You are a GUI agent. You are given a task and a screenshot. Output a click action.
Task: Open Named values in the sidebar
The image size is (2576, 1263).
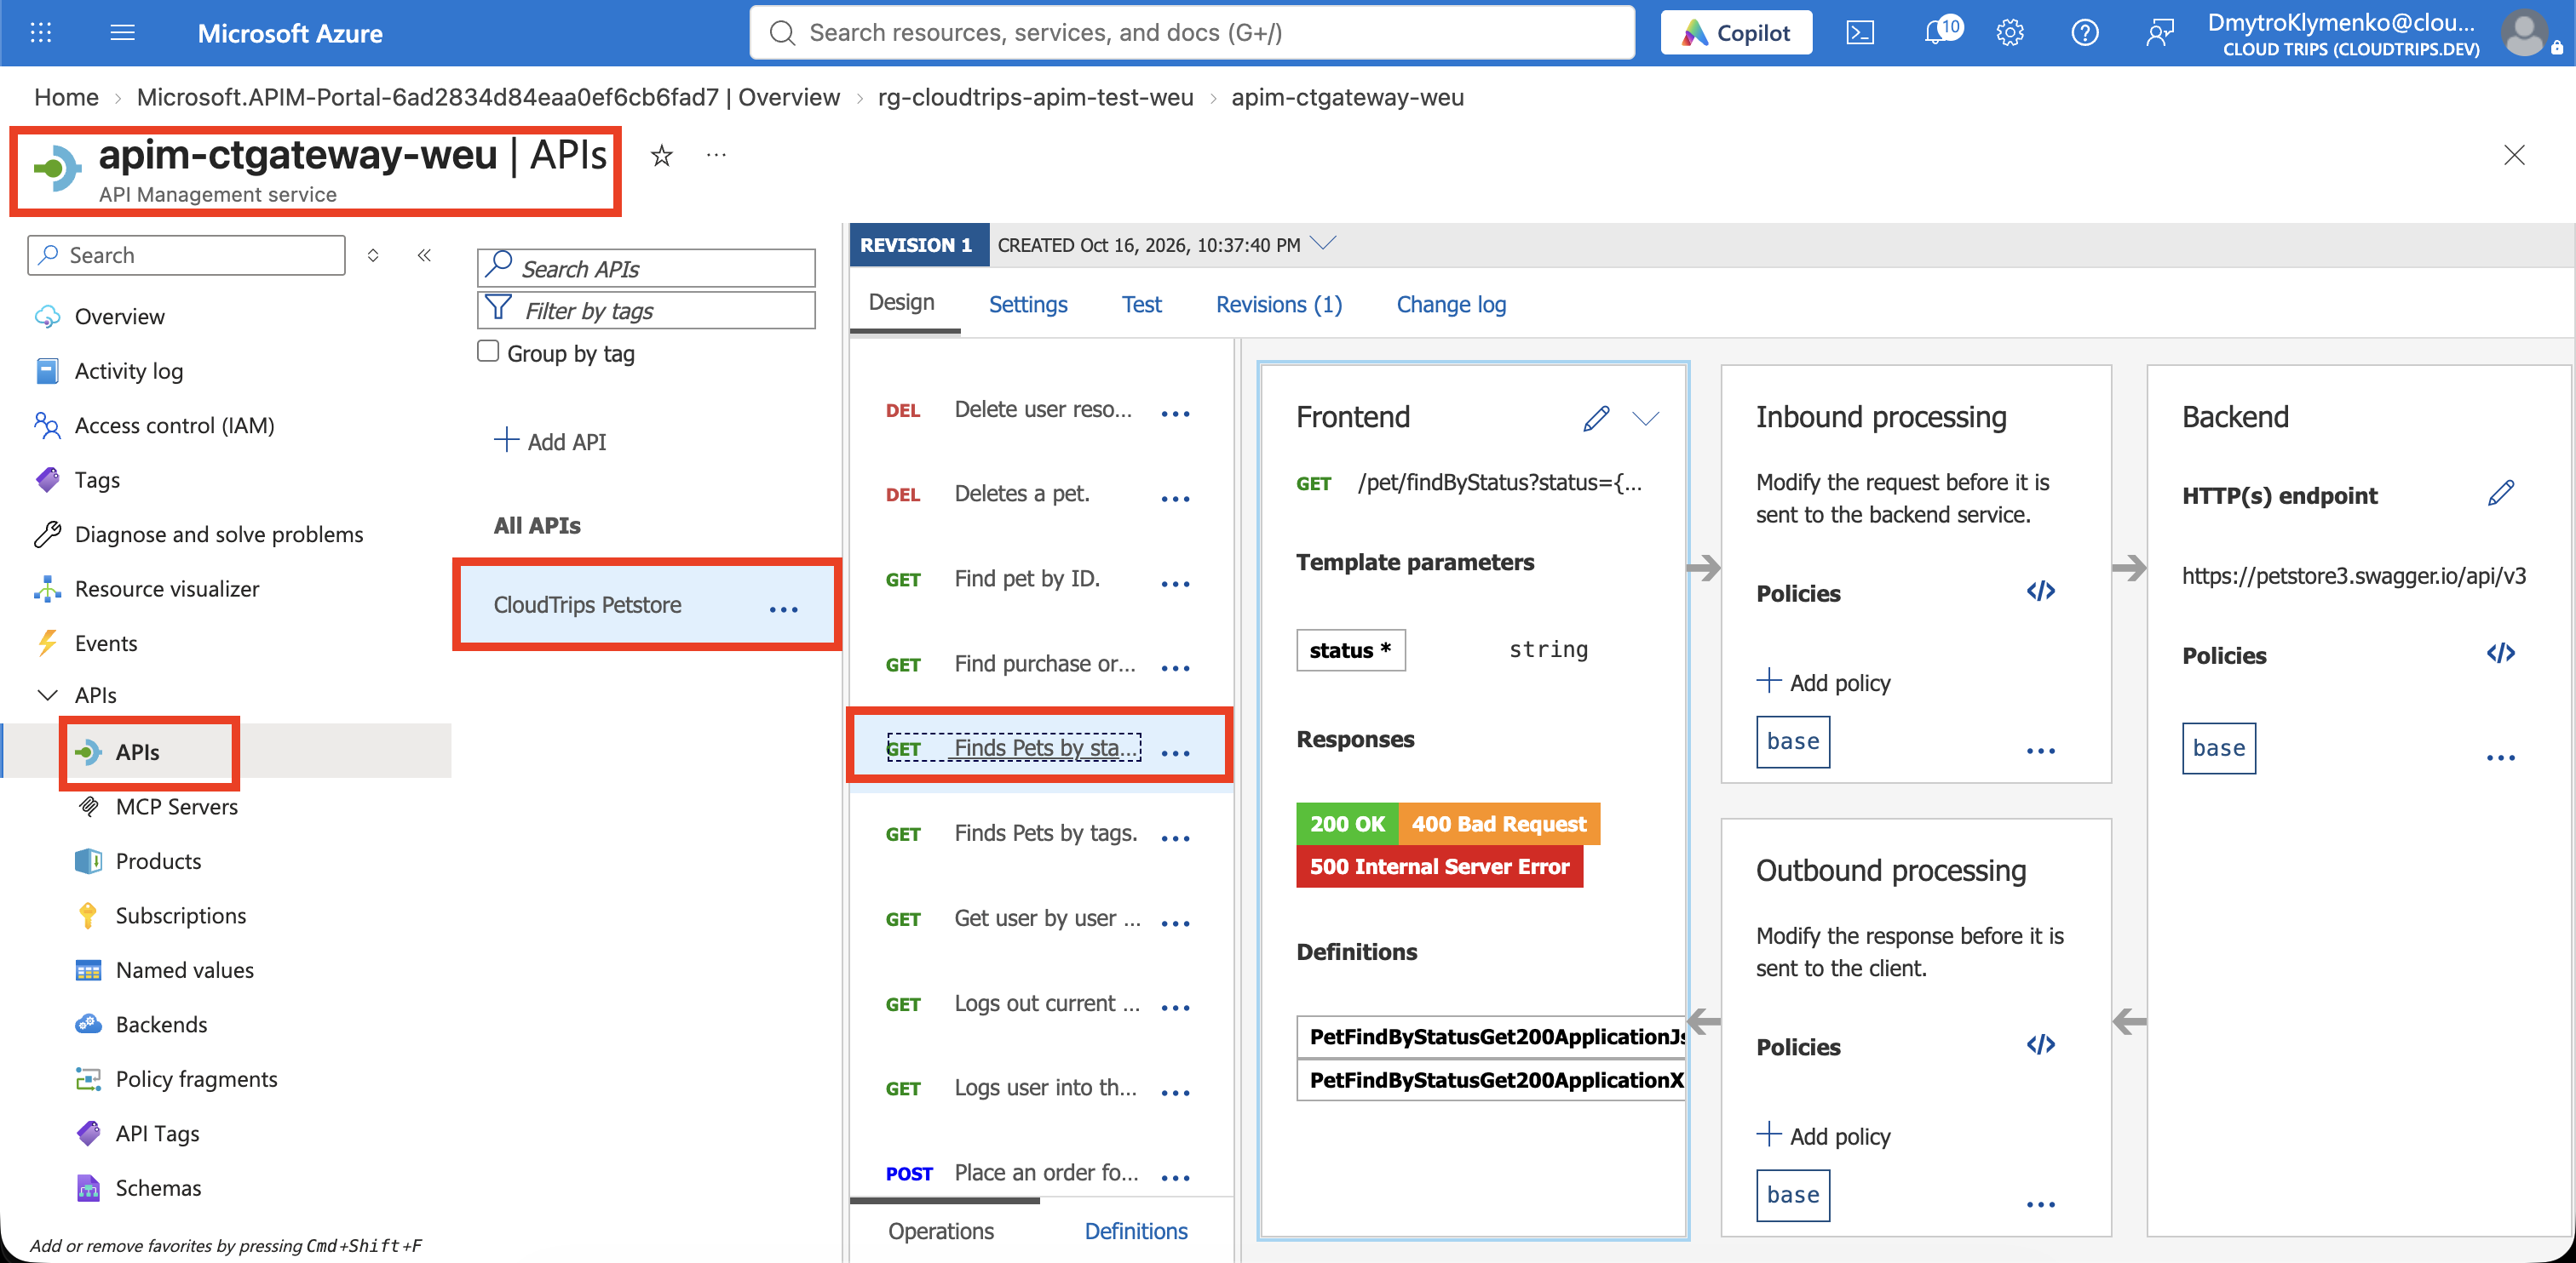click(x=184, y=971)
